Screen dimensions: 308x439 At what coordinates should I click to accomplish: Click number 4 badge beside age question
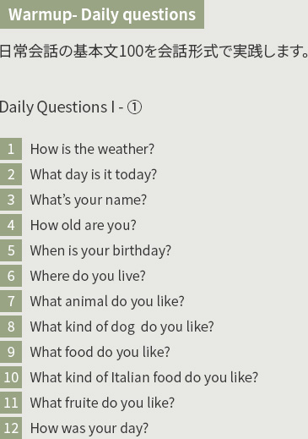pos(11,225)
